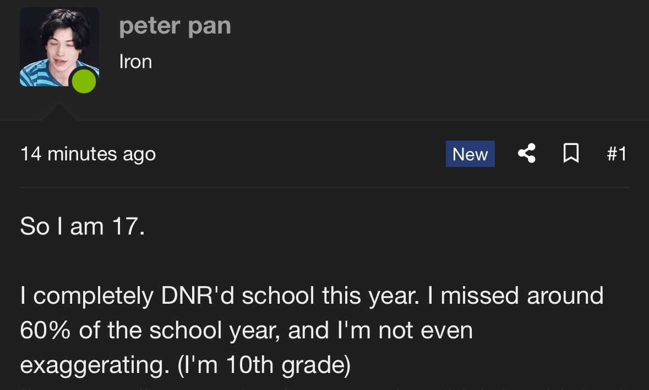Bookmark the post with the bookmark icon
Image resolution: width=649 pixels, height=390 pixels.
pyautogui.click(x=571, y=153)
